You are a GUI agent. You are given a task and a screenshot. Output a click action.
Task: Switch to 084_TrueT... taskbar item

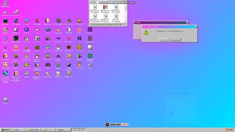tap(33, 130)
